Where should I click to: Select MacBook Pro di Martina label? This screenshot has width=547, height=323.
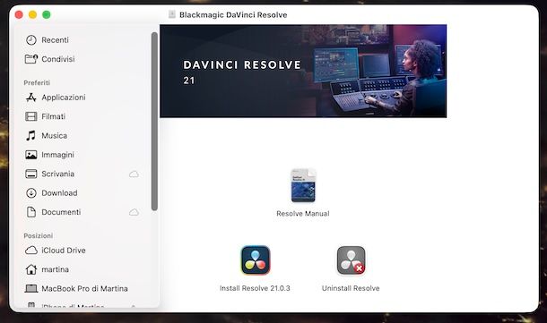point(84,289)
